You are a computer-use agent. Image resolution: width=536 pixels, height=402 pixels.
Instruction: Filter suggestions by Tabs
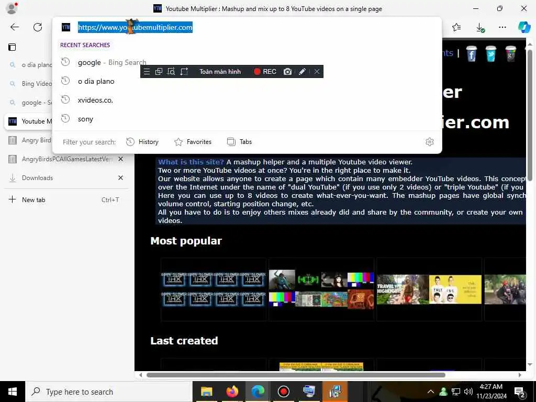pos(239,142)
